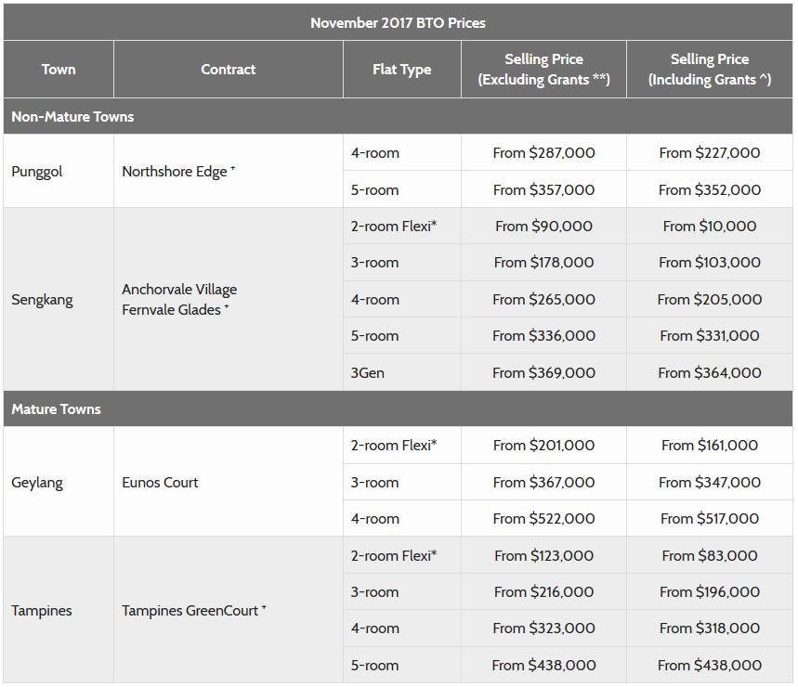
Task: Click the From $522,000 price cell
Action: [543, 519]
